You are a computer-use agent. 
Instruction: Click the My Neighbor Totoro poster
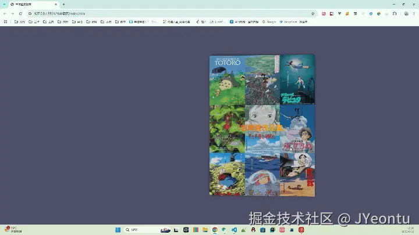pyautogui.click(x=227, y=80)
